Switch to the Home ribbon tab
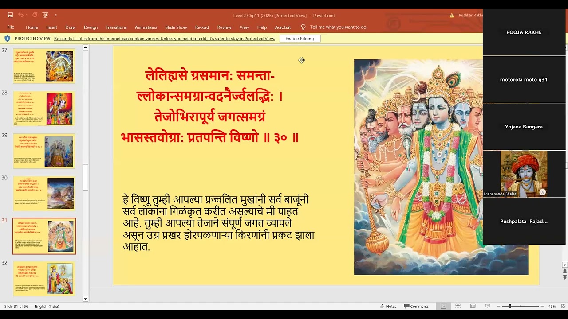 coord(32,27)
